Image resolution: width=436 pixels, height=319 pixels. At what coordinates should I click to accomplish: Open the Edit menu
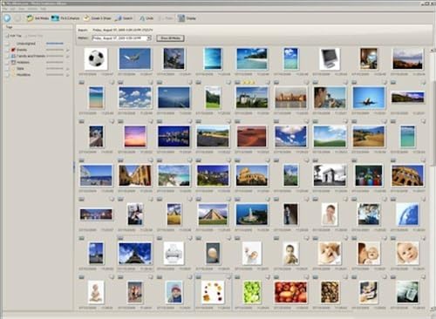point(13,9)
